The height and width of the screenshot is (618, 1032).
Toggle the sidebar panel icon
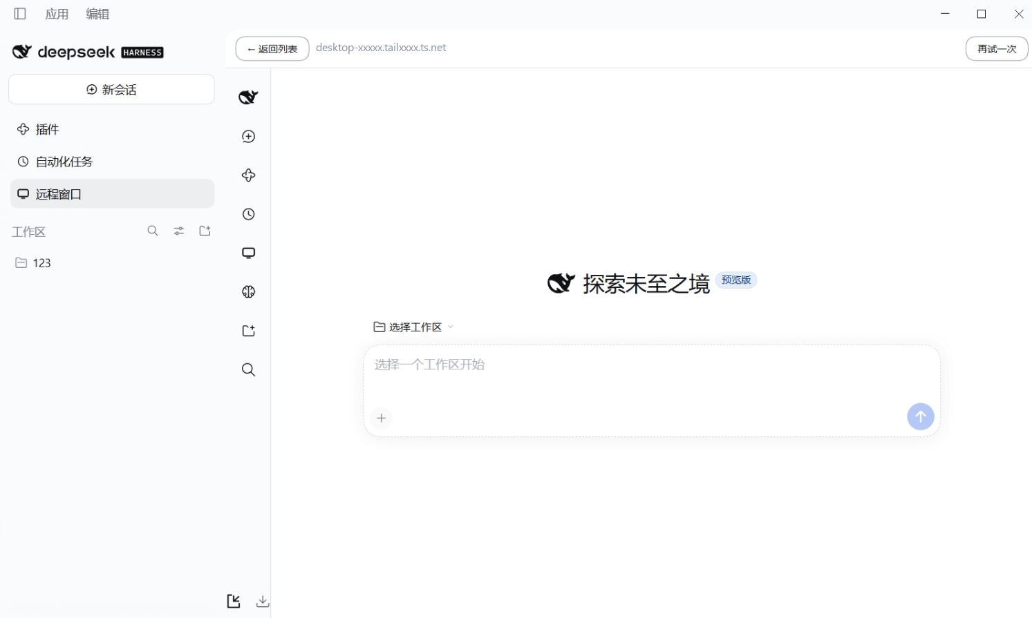(x=20, y=14)
